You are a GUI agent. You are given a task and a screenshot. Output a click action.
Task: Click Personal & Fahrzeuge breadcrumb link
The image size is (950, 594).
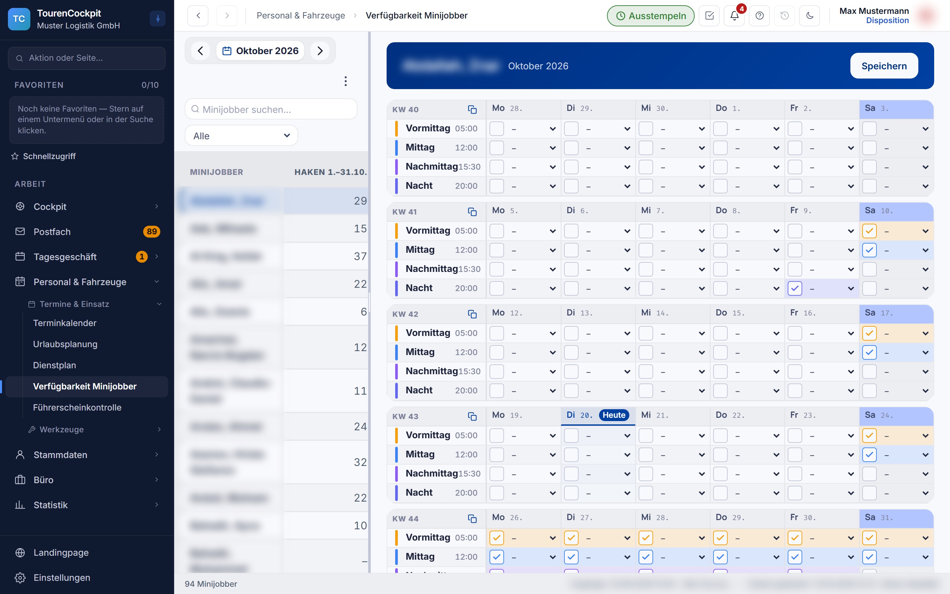[x=301, y=15]
